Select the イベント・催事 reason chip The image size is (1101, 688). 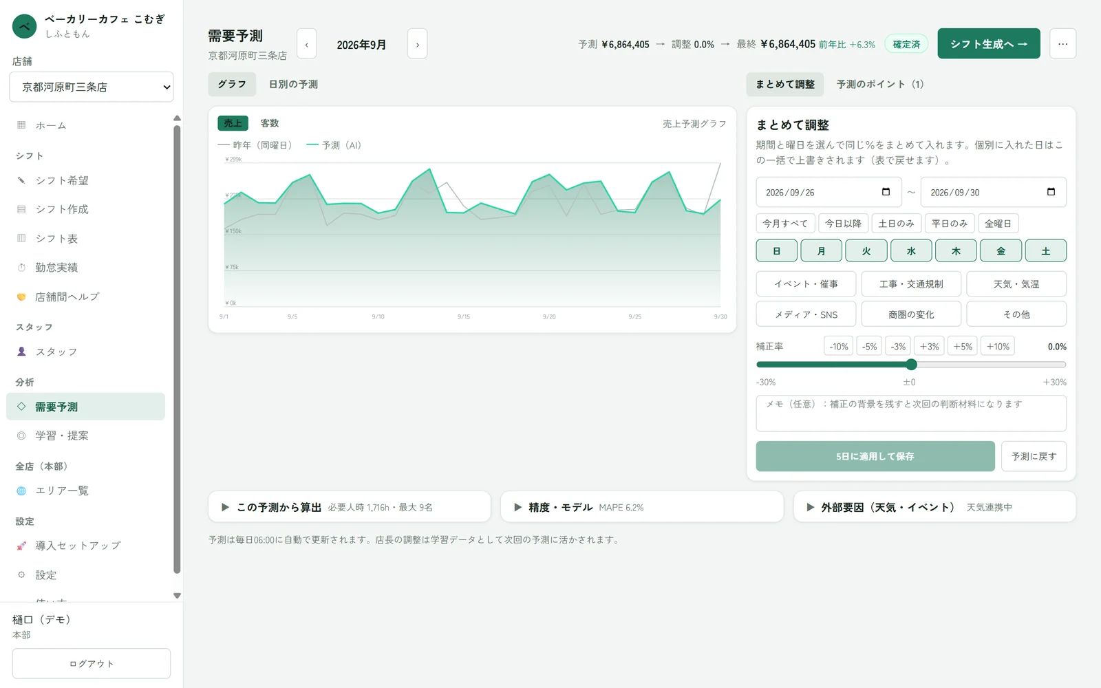806,283
